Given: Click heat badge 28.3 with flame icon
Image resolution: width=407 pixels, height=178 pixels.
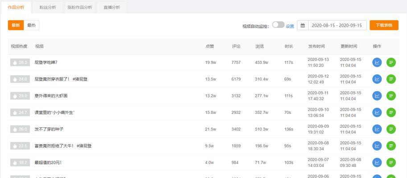Looking at the screenshot, I should 20,62.
